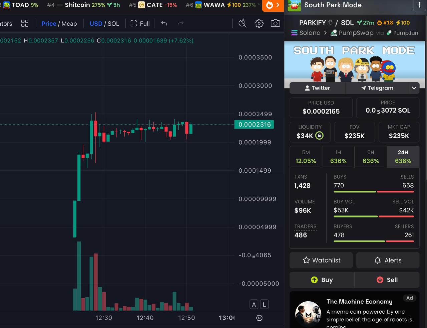
Task: Click the #18 fire rank badge
Action: pos(385,23)
